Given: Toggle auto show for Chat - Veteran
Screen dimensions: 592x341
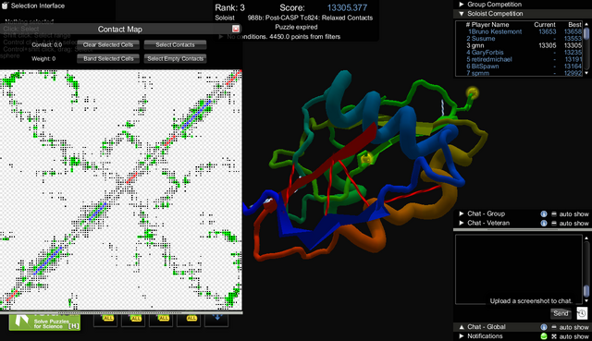Looking at the screenshot, I should coord(554,223).
